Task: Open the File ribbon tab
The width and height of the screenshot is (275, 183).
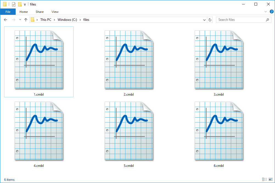Action: click(8, 12)
